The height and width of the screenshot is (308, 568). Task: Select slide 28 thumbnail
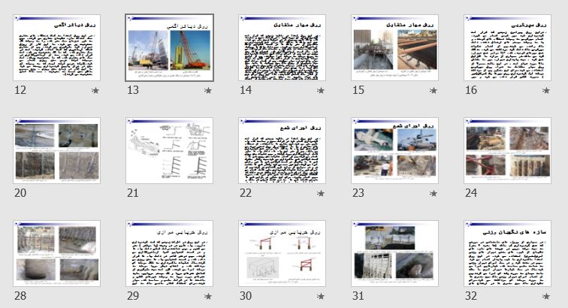[57, 253]
